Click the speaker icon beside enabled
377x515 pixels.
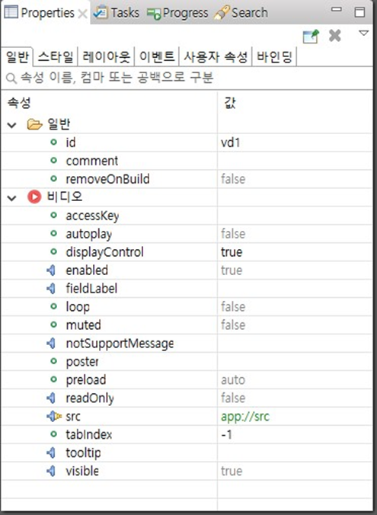coord(51,270)
